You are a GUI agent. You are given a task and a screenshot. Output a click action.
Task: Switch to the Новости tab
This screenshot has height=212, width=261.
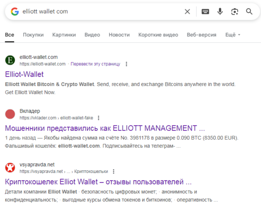pos(119,35)
